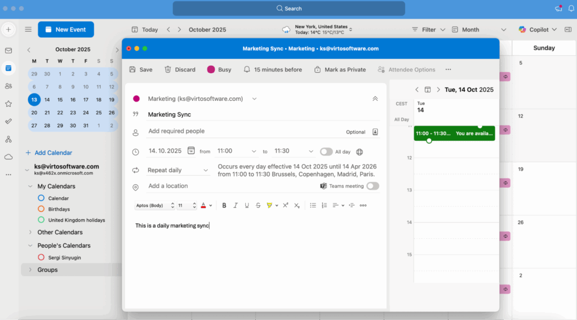The width and height of the screenshot is (577, 320).
Task: Click the text highlight color icon
Action: (269, 205)
